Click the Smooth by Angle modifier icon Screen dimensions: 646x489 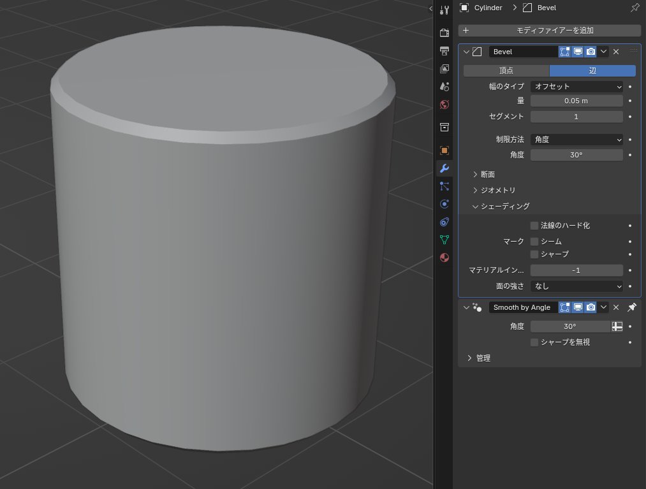point(477,307)
